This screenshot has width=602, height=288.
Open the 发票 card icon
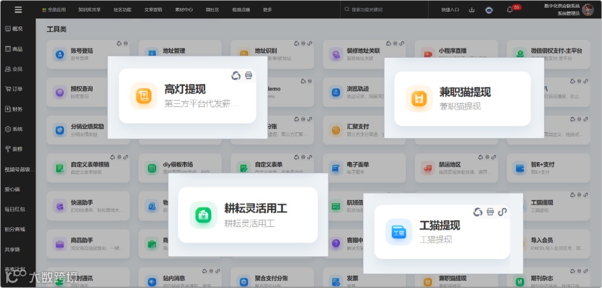pyautogui.click(x=336, y=281)
